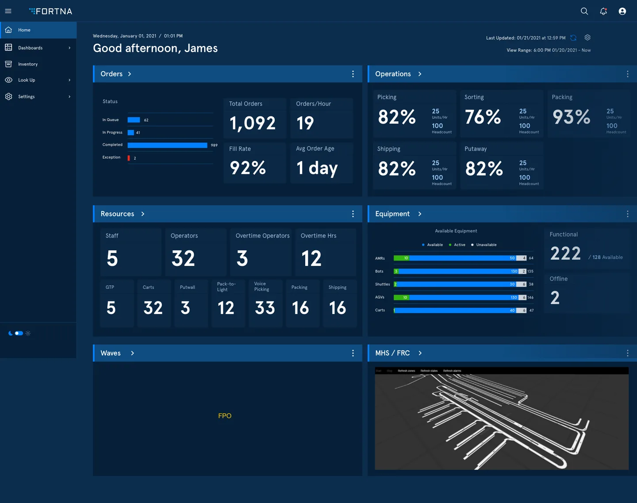Viewport: 637px width, 503px height.
Task: Open dashboard settings gear near Last Updated
Action: [x=587, y=38]
